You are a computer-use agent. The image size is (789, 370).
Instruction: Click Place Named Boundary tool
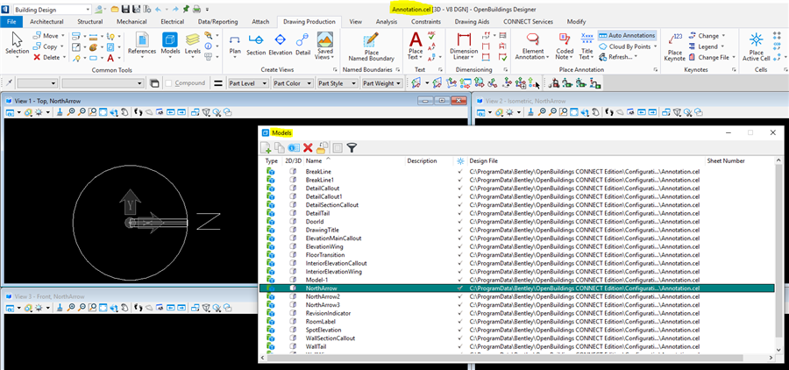point(372,46)
